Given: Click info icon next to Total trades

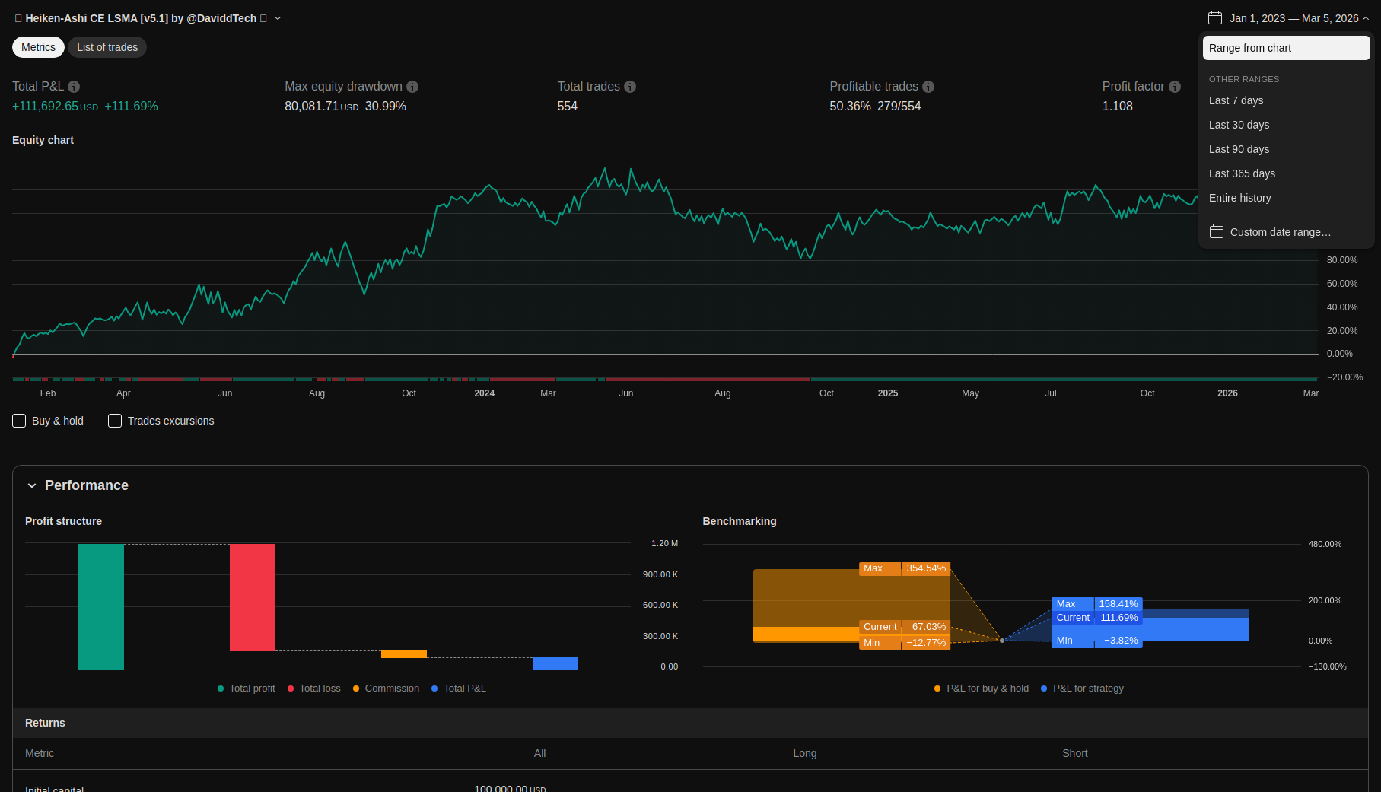Looking at the screenshot, I should [630, 87].
